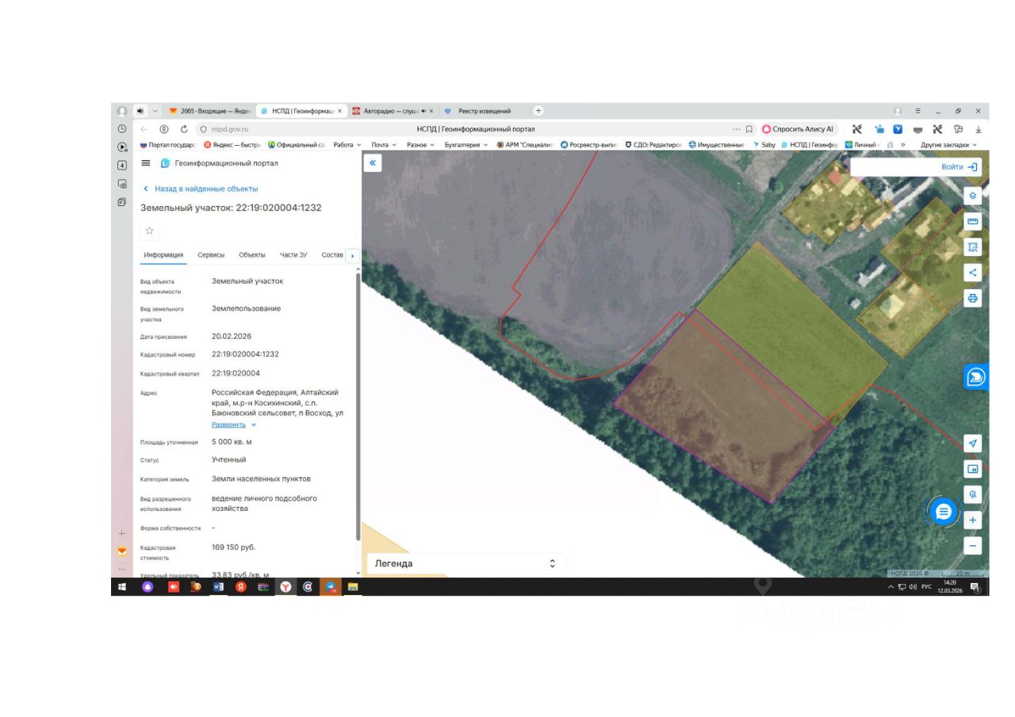Click the area value 5 000 кв. м

click(x=232, y=442)
